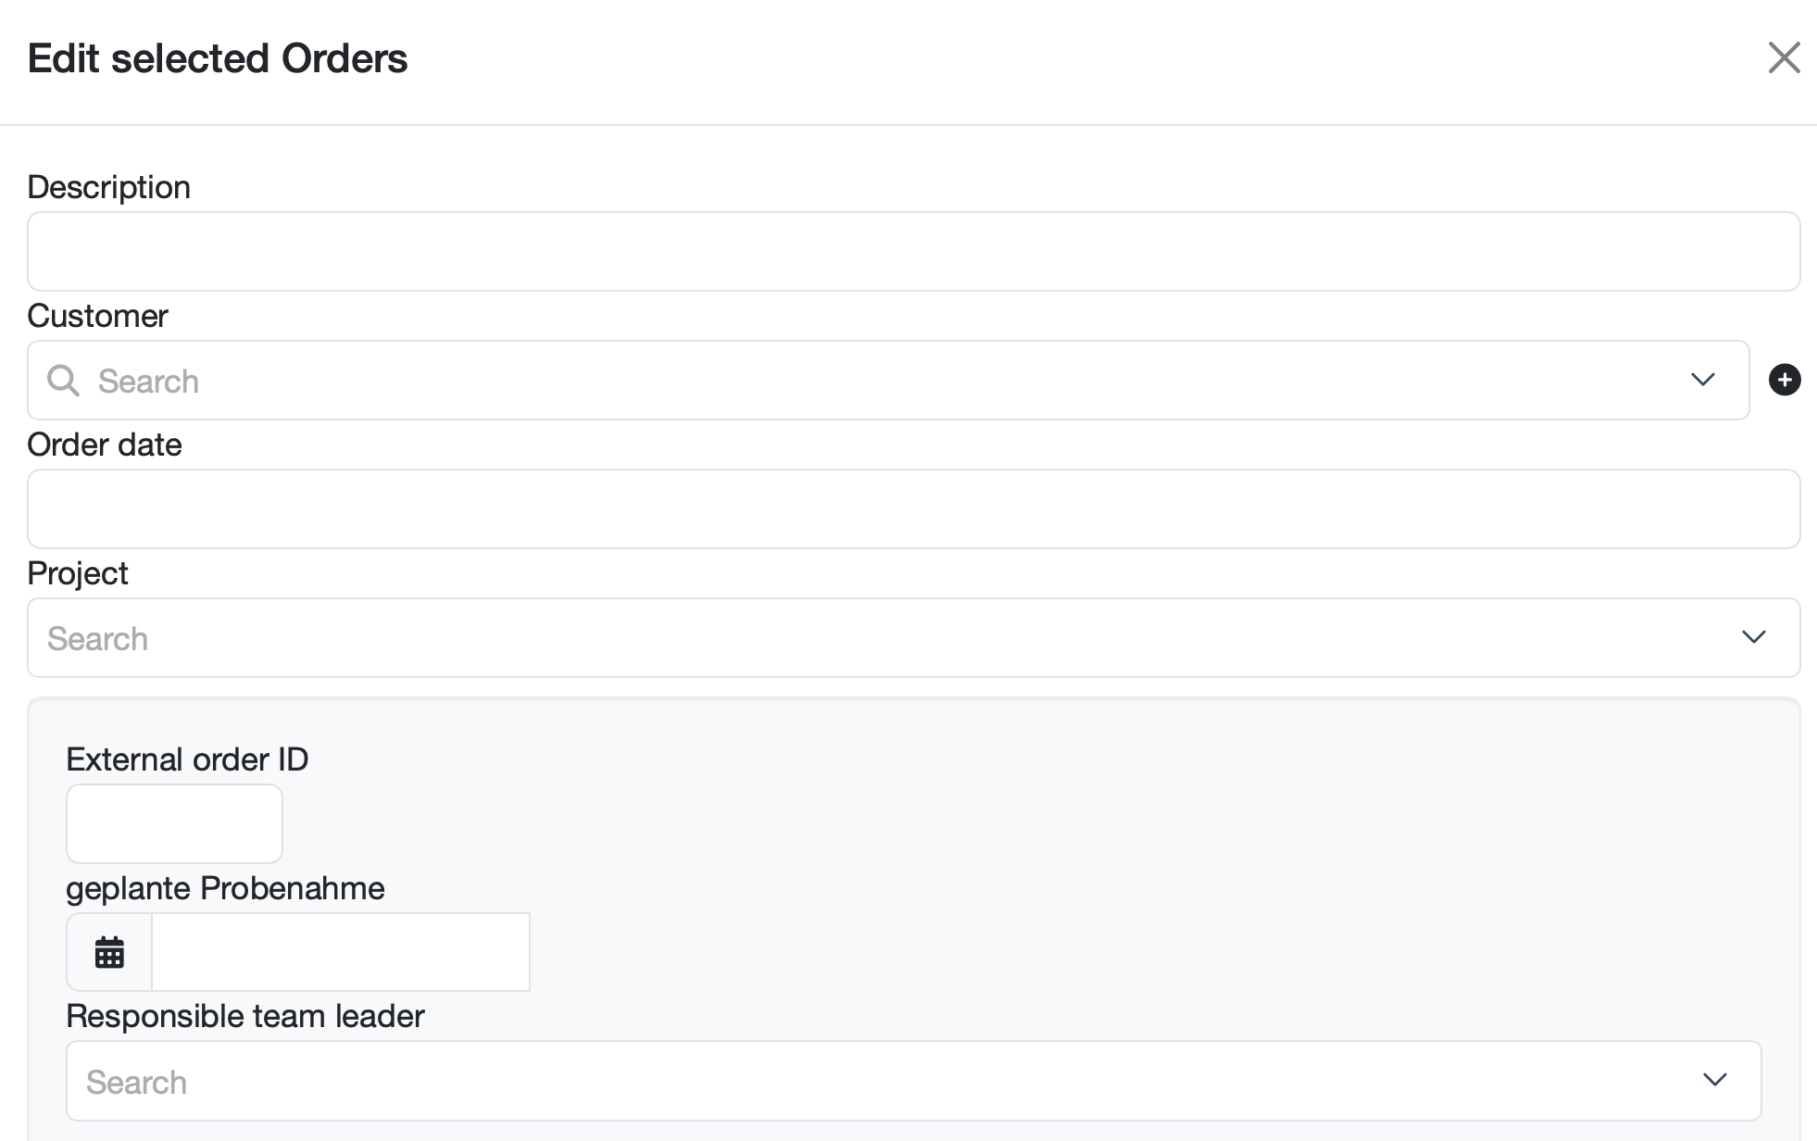Image resolution: width=1817 pixels, height=1141 pixels.
Task: Click the Customer label
Action: coord(98,317)
